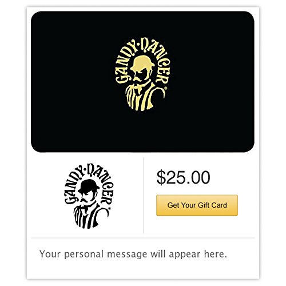
Task: Click the dollar sign in the price
Action: tap(161, 178)
